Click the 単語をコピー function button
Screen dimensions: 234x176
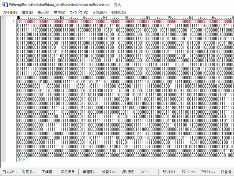pyautogui.click(x=89, y=172)
